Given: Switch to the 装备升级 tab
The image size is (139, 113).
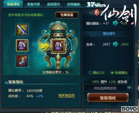Looking at the screenshot, I should pyautogui.click(x=33, y=4).
